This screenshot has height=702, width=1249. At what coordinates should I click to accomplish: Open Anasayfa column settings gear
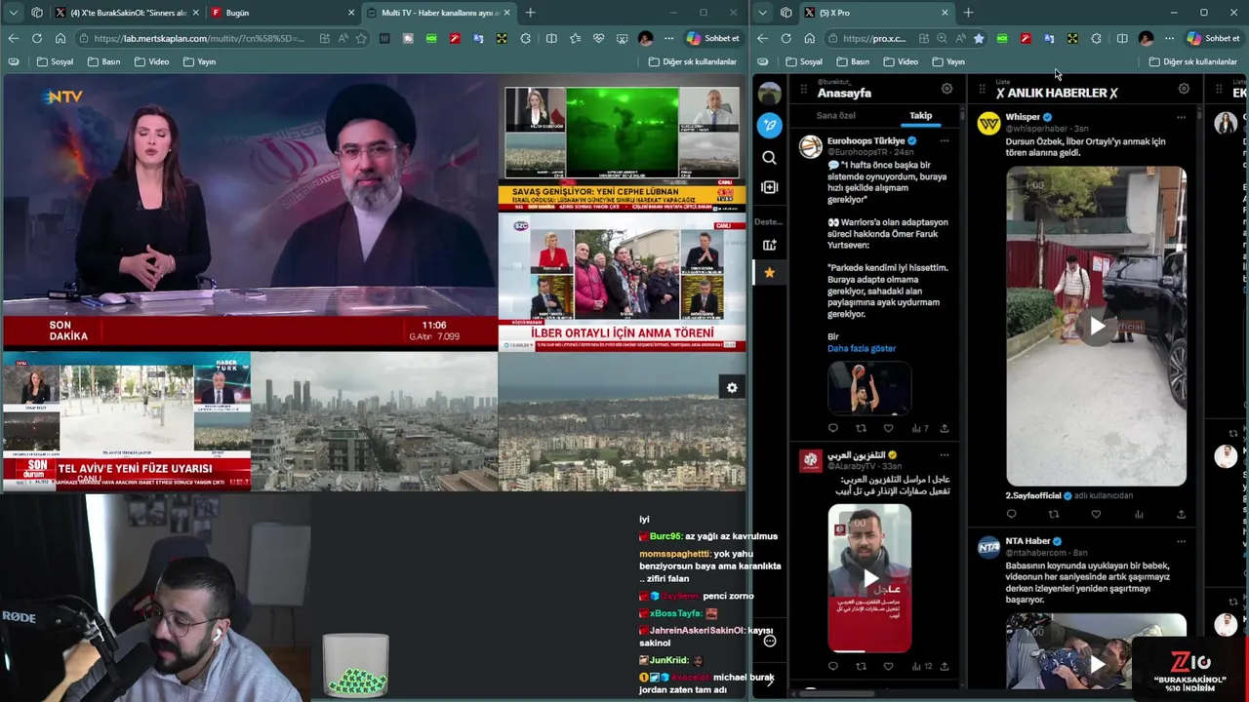point(947,89)
